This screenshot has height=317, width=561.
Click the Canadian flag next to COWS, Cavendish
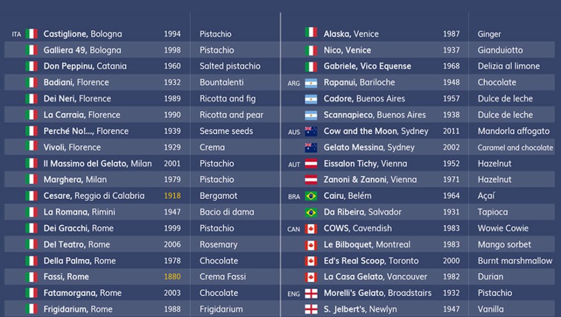pos(311,229)
